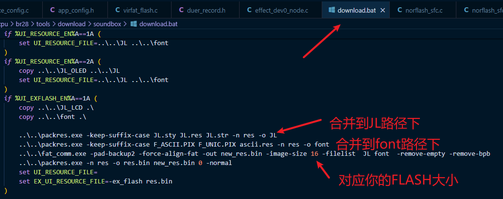Viewport: 503px width, 199px height.
Task: Click the batch file icon in breadcrumb
Action: [134, 24]
